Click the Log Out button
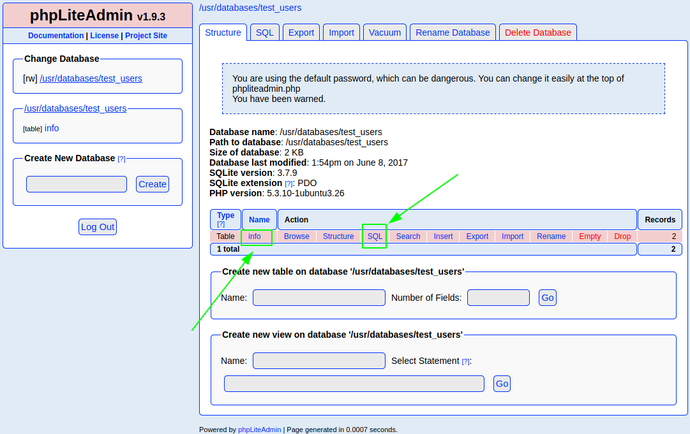The height and width of the screenshot is (434, 690). point(98,227)
